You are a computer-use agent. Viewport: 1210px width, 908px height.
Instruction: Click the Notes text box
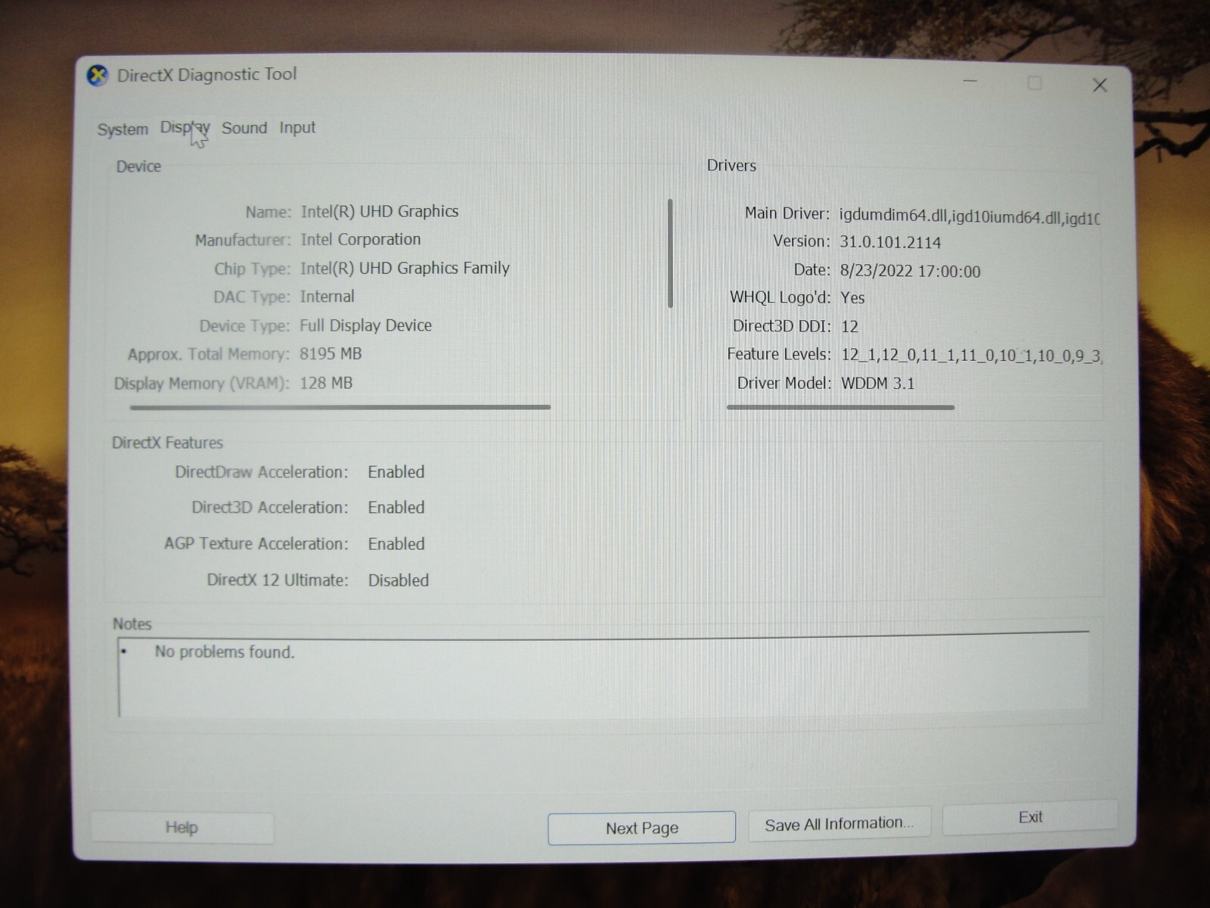click(603, 676)
